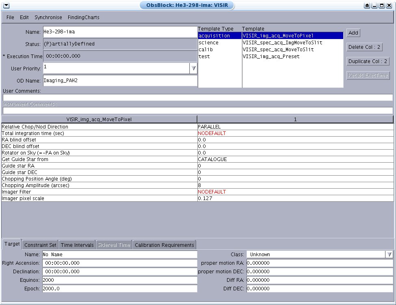This screenshot has height=305, width=396.
Task: Click the Diff DEC field
Action: click(320, 289)
